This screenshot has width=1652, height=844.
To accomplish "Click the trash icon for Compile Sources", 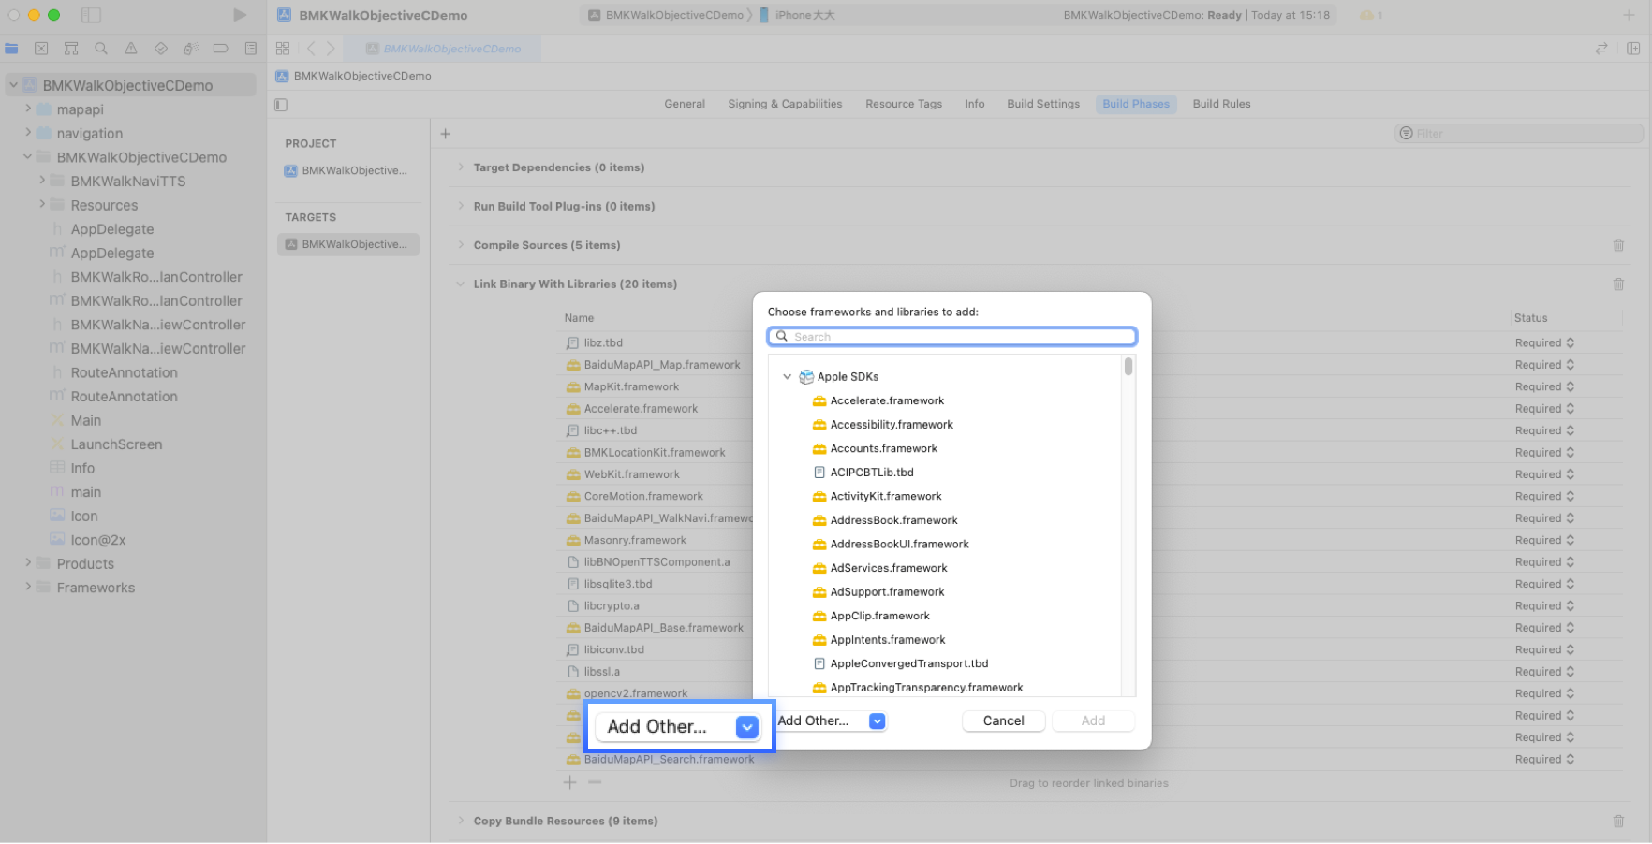I will point(1617,245).
